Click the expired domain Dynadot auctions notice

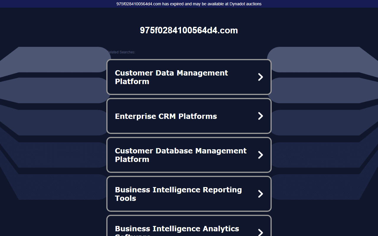[189, 4]
